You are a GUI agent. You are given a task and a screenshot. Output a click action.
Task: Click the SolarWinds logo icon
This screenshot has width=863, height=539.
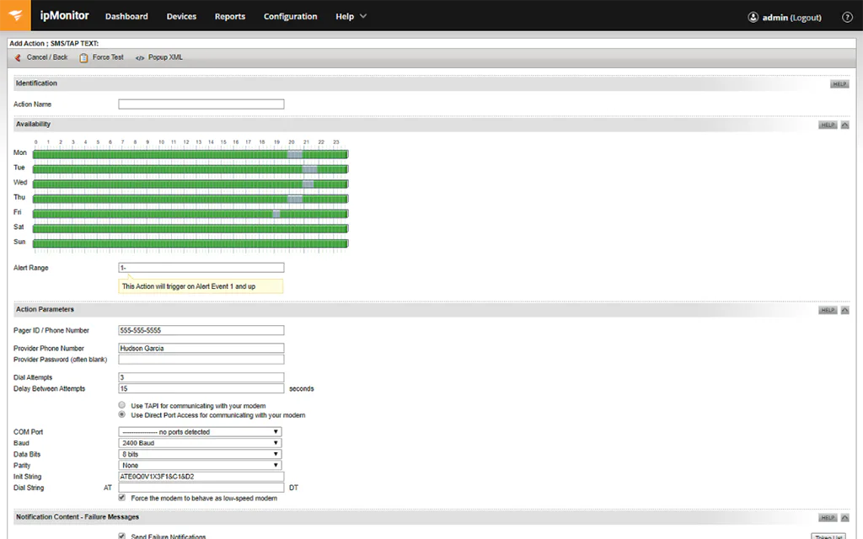click(x=15, y=15)
